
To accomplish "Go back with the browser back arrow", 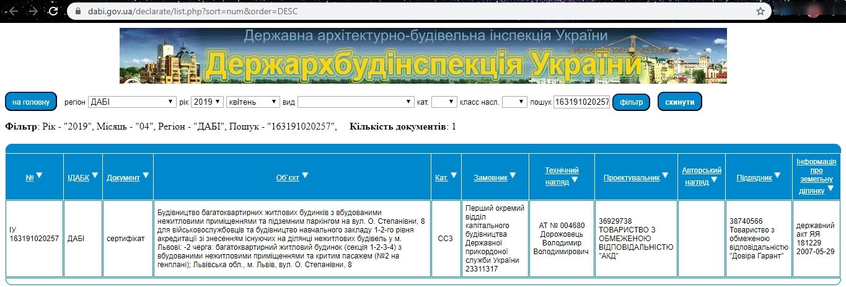I will [14, 11].
